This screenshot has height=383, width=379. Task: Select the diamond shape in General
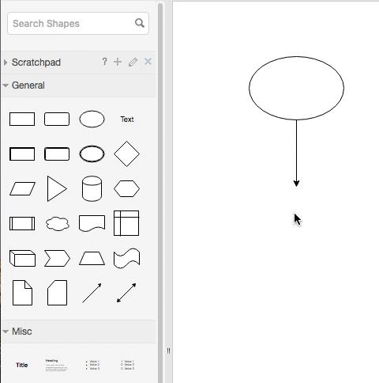point(126,154)
